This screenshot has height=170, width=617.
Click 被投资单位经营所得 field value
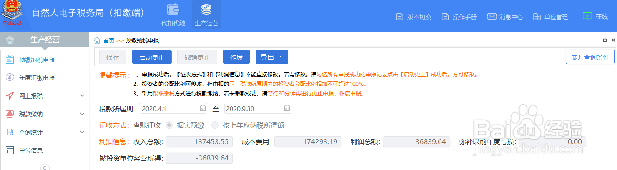(199, 158)
